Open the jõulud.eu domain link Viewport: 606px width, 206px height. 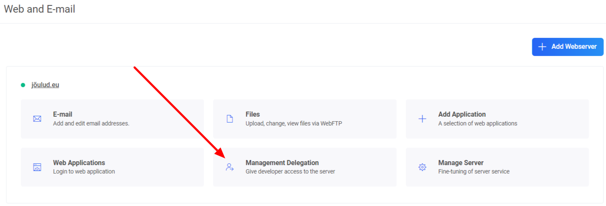pos(45,85)
